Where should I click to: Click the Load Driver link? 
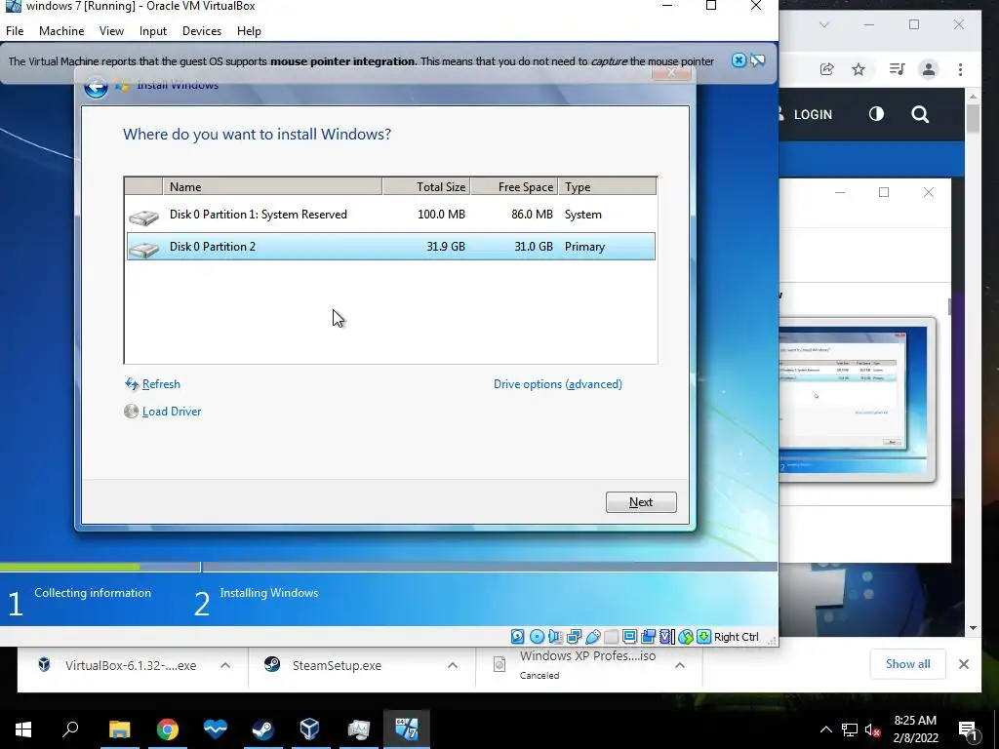point(172,412)
